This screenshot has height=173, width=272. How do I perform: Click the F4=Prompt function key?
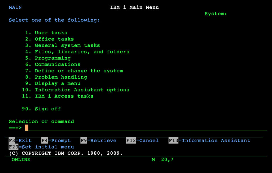point(56,141)
